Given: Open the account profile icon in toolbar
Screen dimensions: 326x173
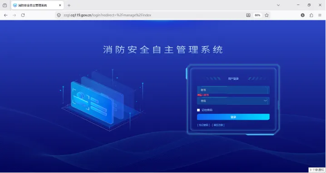Looking at the screenshot, I should (303, 15).
